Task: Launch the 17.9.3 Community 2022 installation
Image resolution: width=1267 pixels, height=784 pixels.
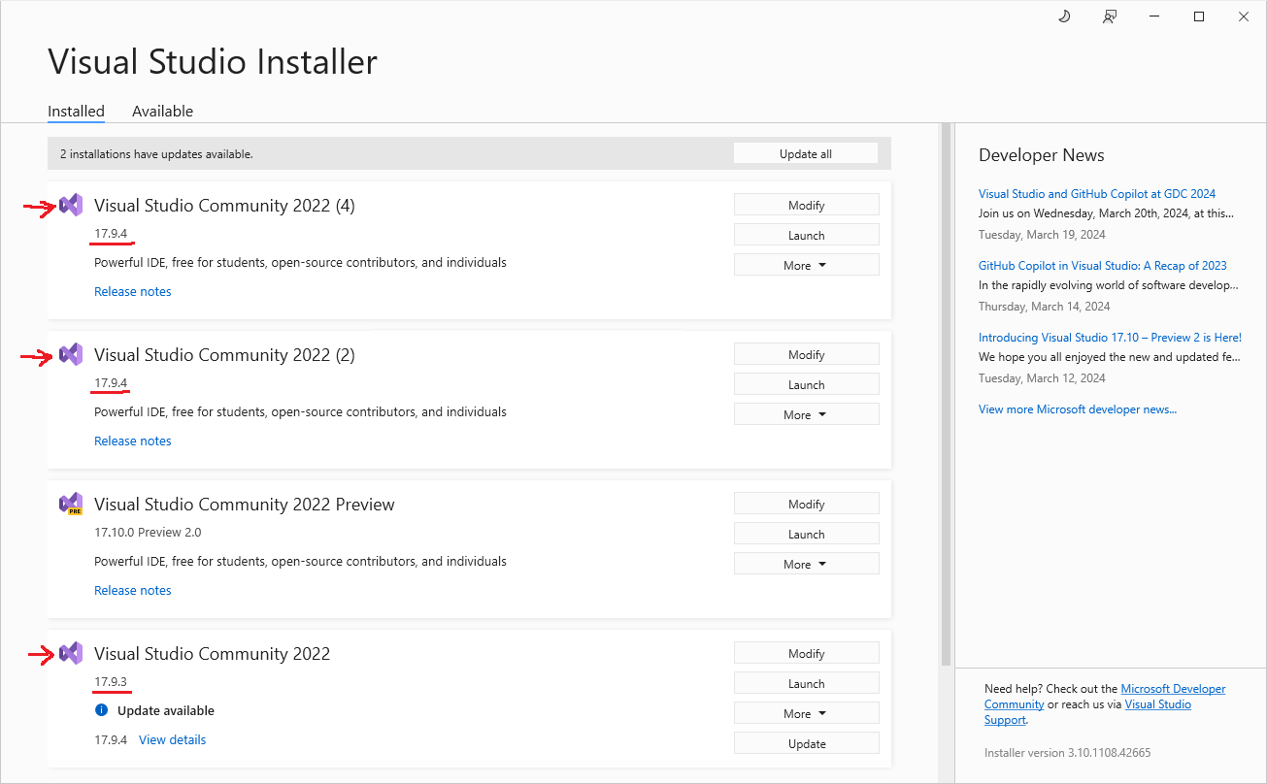Action: [806, 683]
